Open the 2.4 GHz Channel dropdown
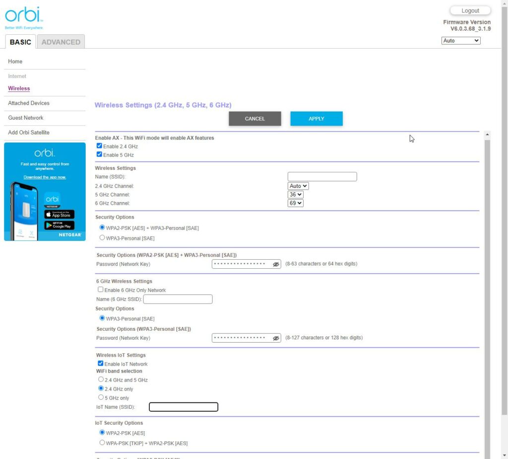Viewport: 508px width, 459px height. click(x=298, y=186)
